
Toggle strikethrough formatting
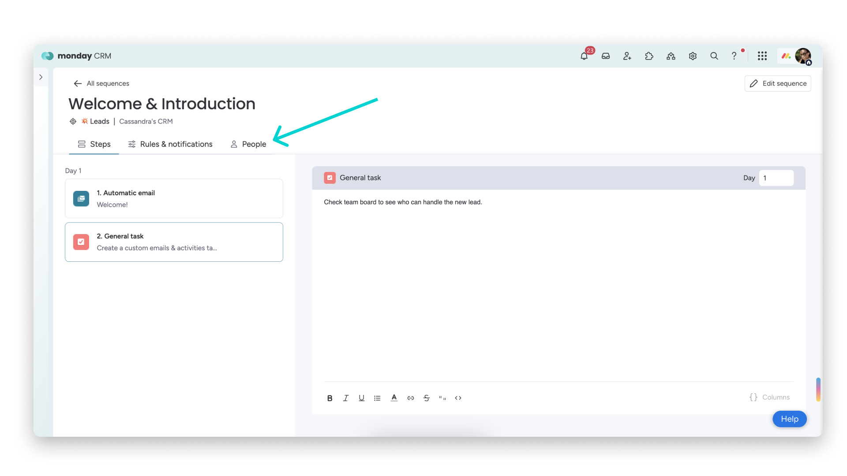pyautogui.click(x=427, y=398)
